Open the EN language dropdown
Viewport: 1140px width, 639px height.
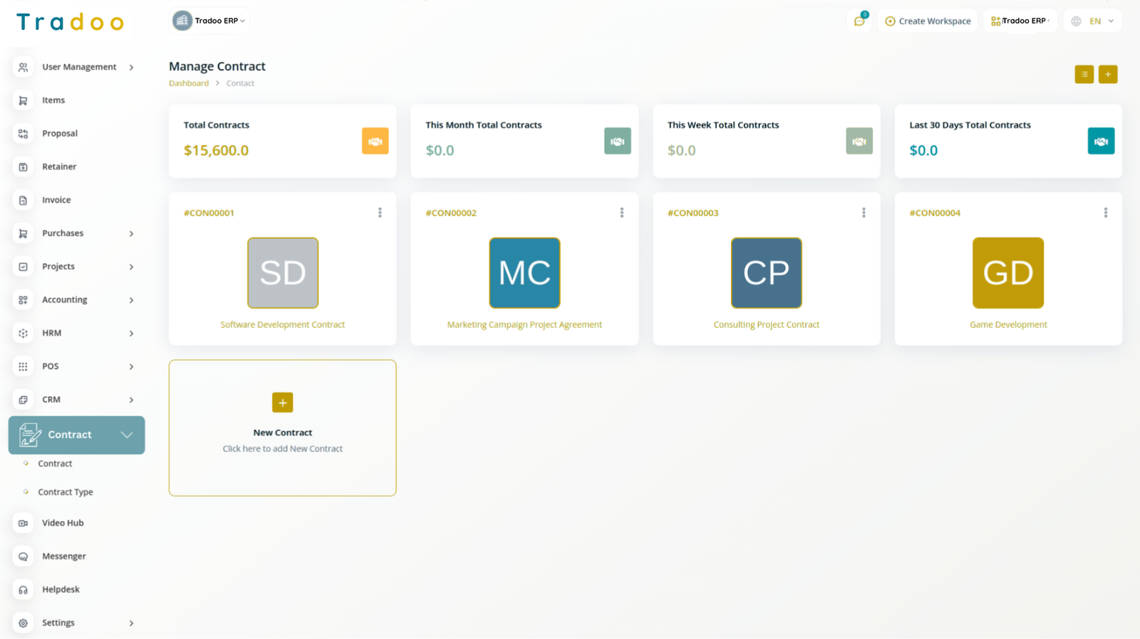coord(1094,21)
